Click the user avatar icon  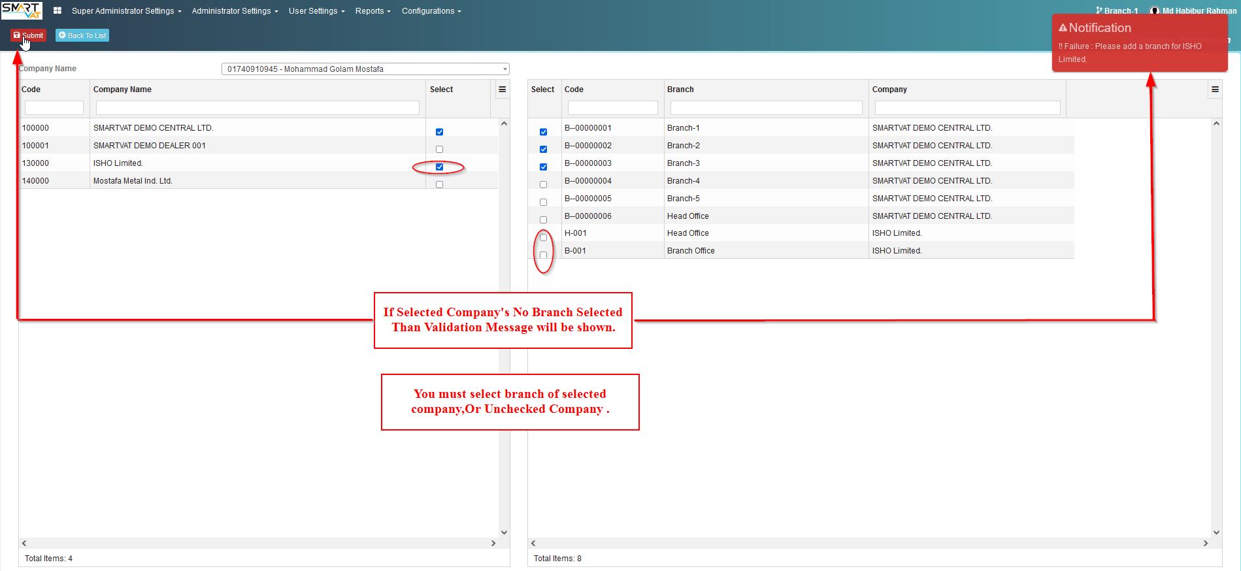click(x=1155, y=11)
